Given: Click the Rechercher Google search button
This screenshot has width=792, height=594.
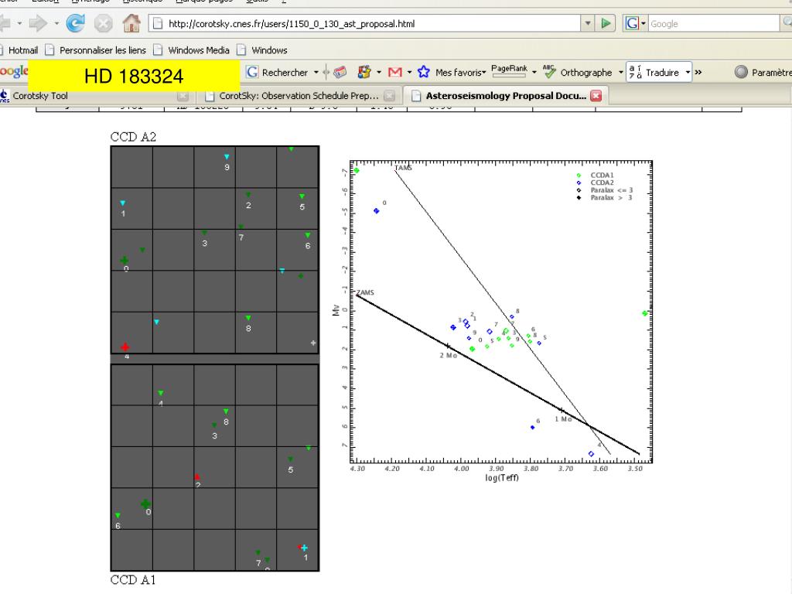Looking at the screenshot, I should click(278, 72).
